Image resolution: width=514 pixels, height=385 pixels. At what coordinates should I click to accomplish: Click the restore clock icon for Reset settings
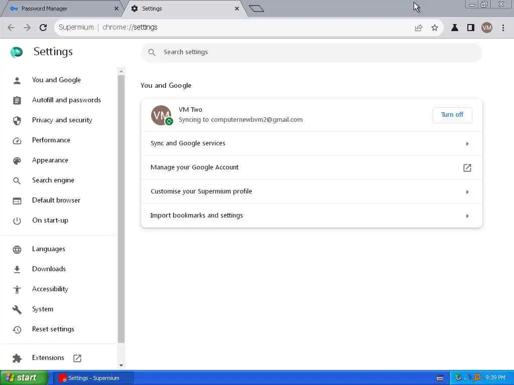point(17,330)
